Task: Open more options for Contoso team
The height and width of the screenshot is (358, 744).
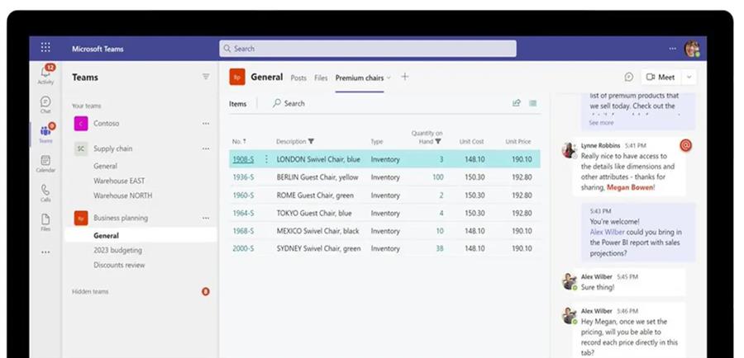Action: click(206, 124)
